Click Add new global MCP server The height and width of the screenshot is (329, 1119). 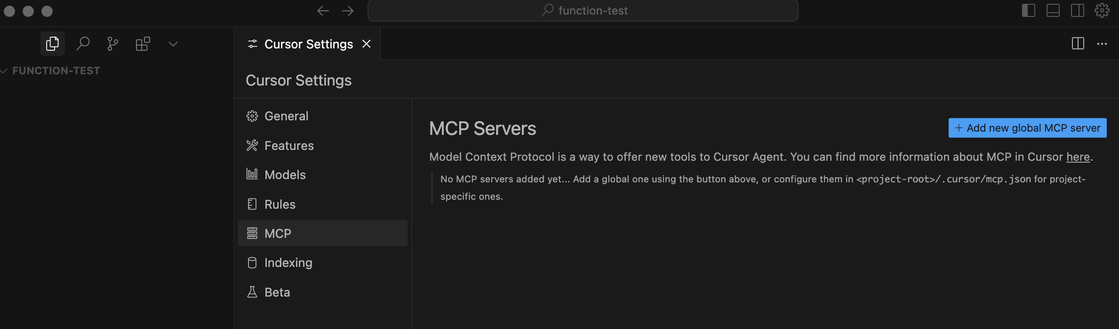tap(1027, 128)
